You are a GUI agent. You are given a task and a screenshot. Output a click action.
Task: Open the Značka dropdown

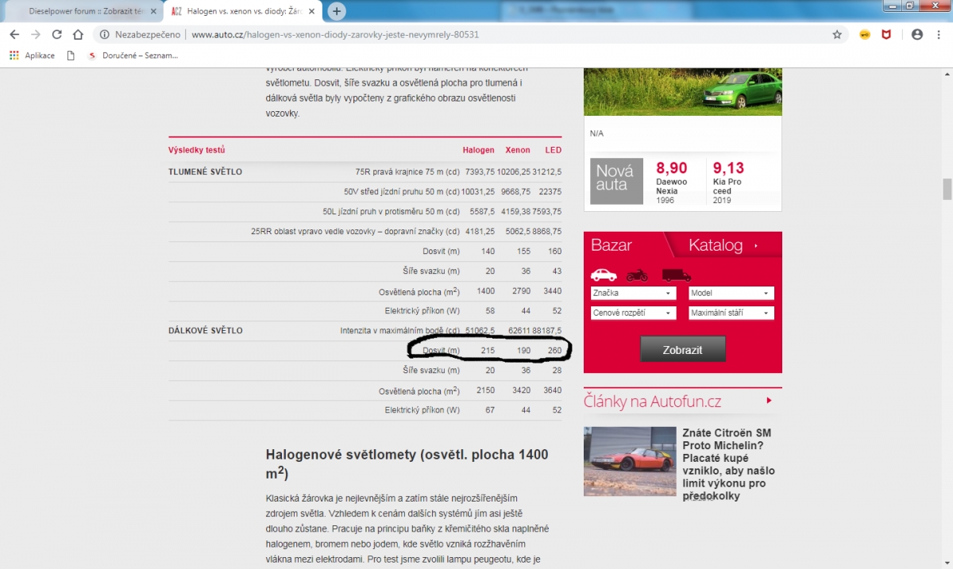pyautogui.click(x=633, y=293)
